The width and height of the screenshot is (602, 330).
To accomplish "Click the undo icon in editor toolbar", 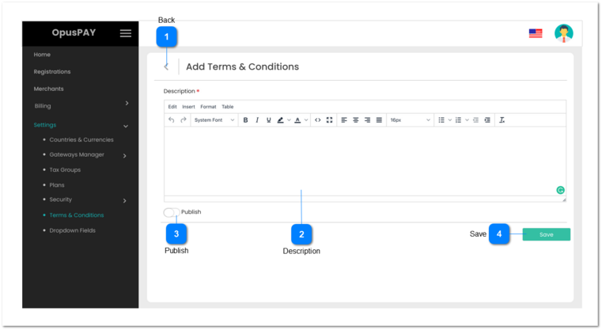I will pyautogui.click(x=171, y=119).
